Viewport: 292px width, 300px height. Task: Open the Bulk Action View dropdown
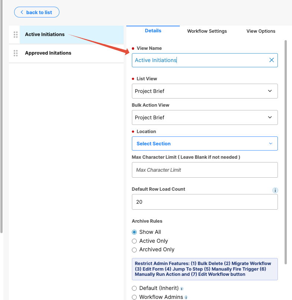[205, 117]
